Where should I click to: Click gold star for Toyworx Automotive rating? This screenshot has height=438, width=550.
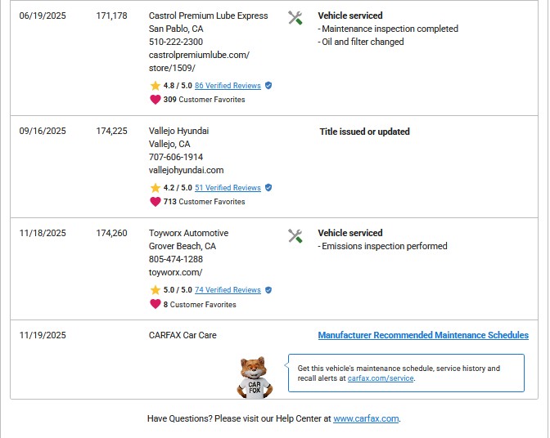click(x=155, y=290)
